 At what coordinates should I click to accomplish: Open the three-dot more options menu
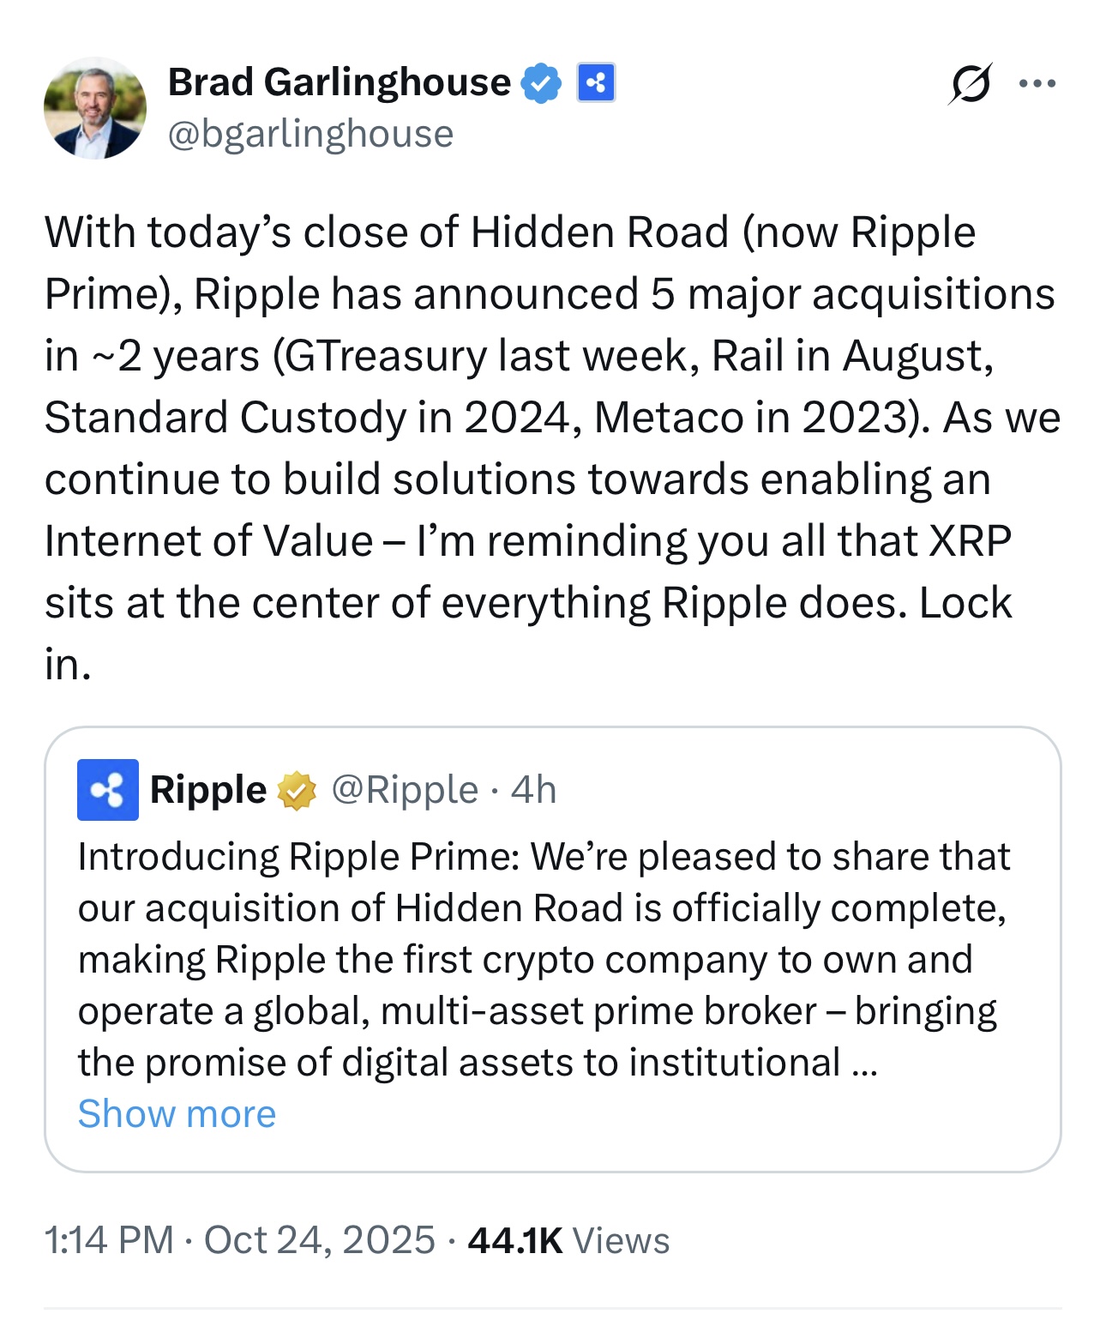pos(1037,84)
